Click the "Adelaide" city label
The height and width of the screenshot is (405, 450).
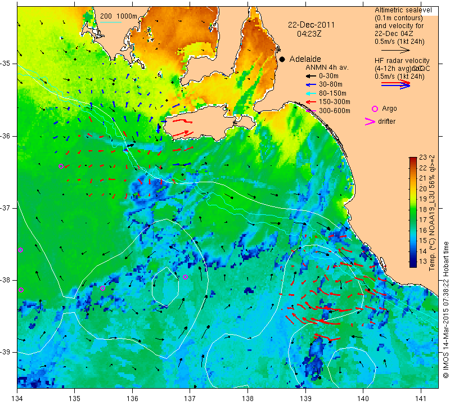pos(305,59)
